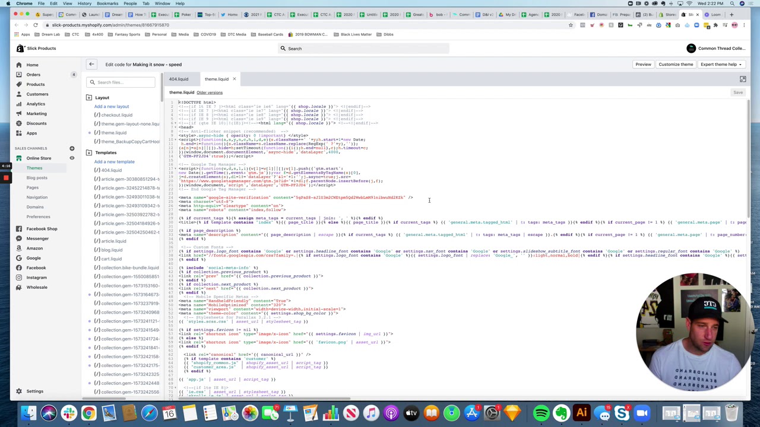The height and width of the screenshot is (427, 760).
Task: Go to the Products section
Action: (x=35, y=84)
